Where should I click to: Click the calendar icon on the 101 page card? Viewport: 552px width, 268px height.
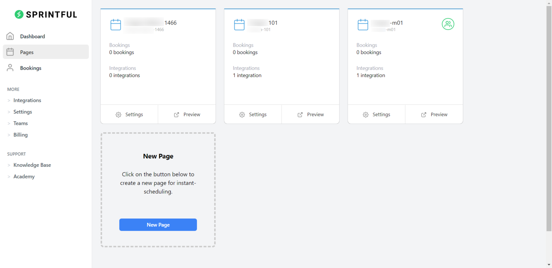[x=239, y=24]
